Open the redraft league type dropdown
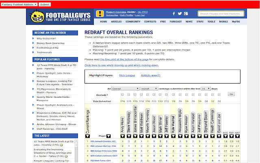This screenshot has height=163, width=260. click(x=149, y=89)
